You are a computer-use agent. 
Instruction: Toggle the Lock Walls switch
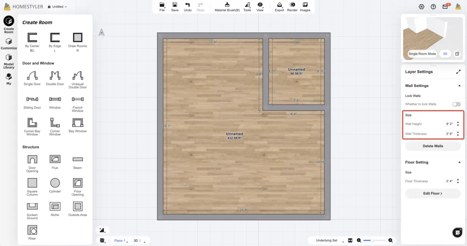456,104
